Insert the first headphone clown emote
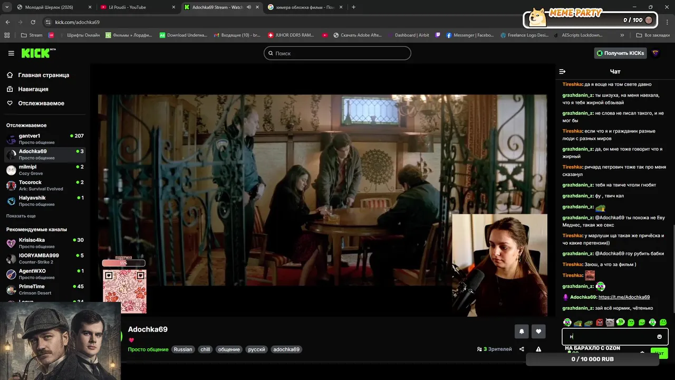 tap(567, 322)
